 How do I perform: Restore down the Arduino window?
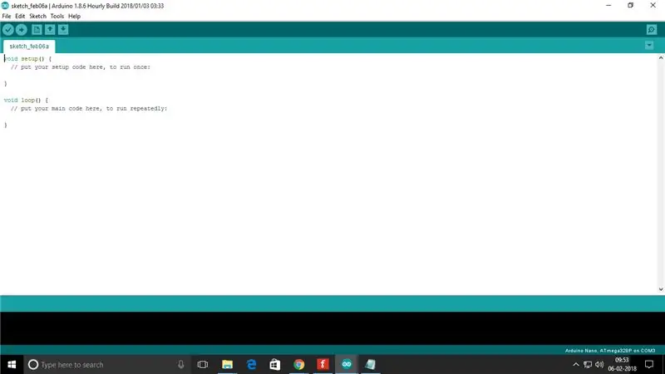point(631,6)
